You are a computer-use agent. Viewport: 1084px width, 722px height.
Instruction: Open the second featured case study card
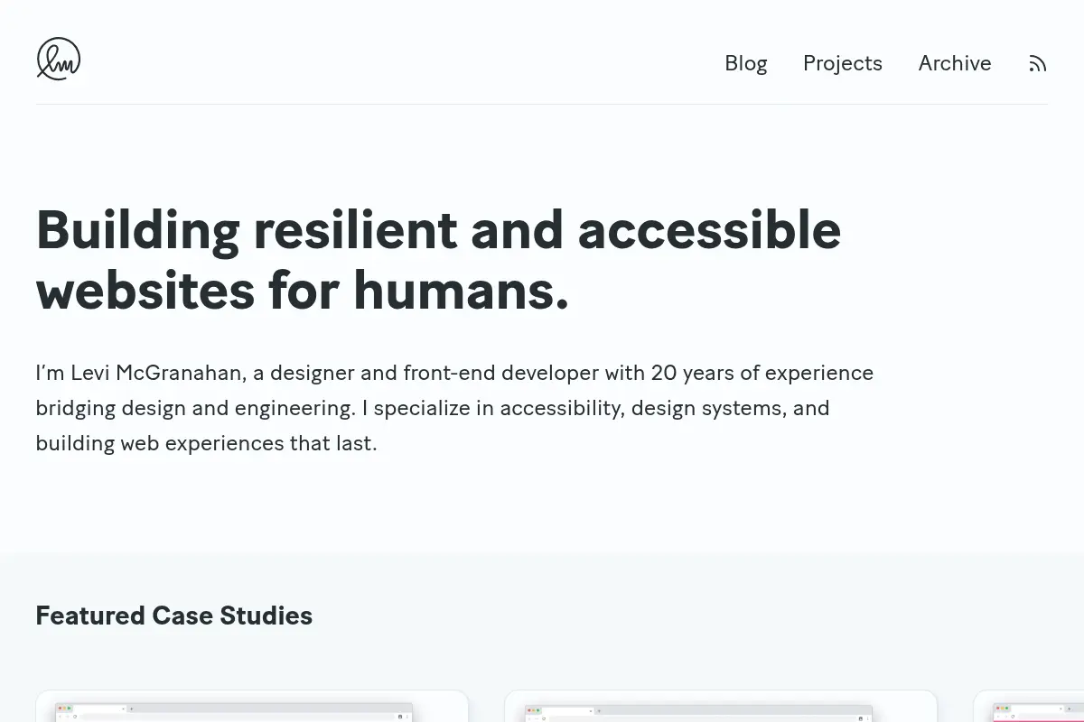(721, 706)
